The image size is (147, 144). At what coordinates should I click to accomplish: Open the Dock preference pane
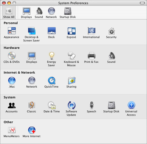point(51,33)
